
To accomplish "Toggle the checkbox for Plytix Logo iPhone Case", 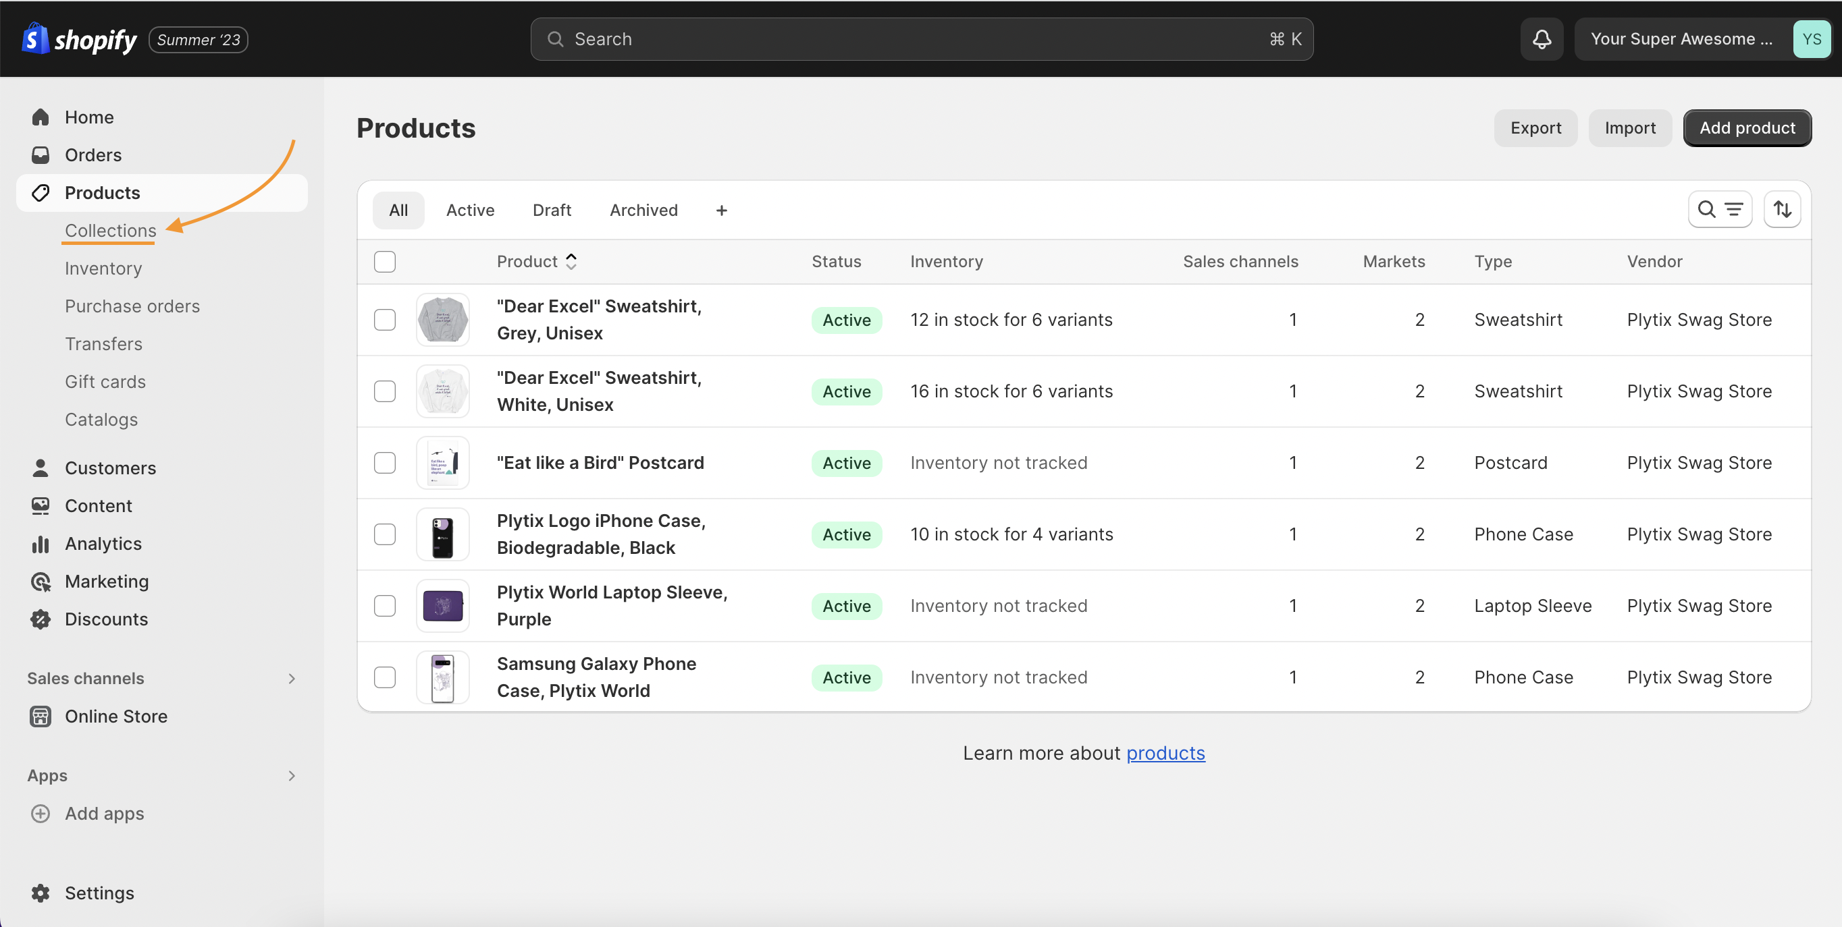I will [386, 533].
